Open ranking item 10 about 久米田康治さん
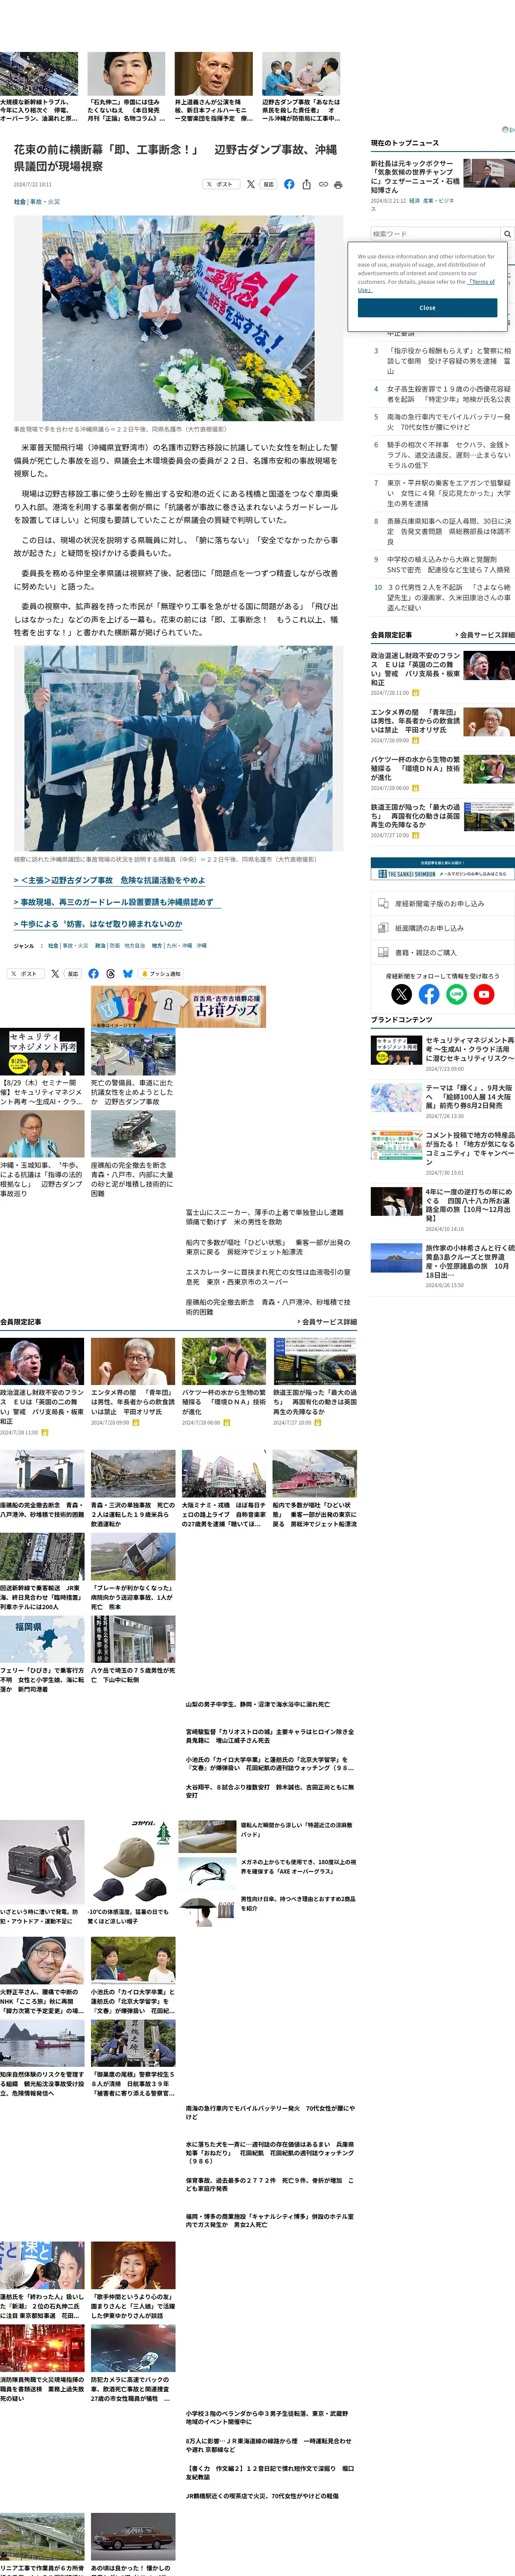This screenshot has width=515, height=2576. (x=448, y=597)
